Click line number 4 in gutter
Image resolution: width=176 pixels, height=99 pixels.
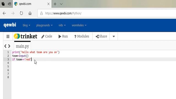(8, 63)
